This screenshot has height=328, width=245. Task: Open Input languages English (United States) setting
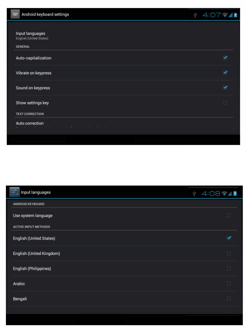123,36
